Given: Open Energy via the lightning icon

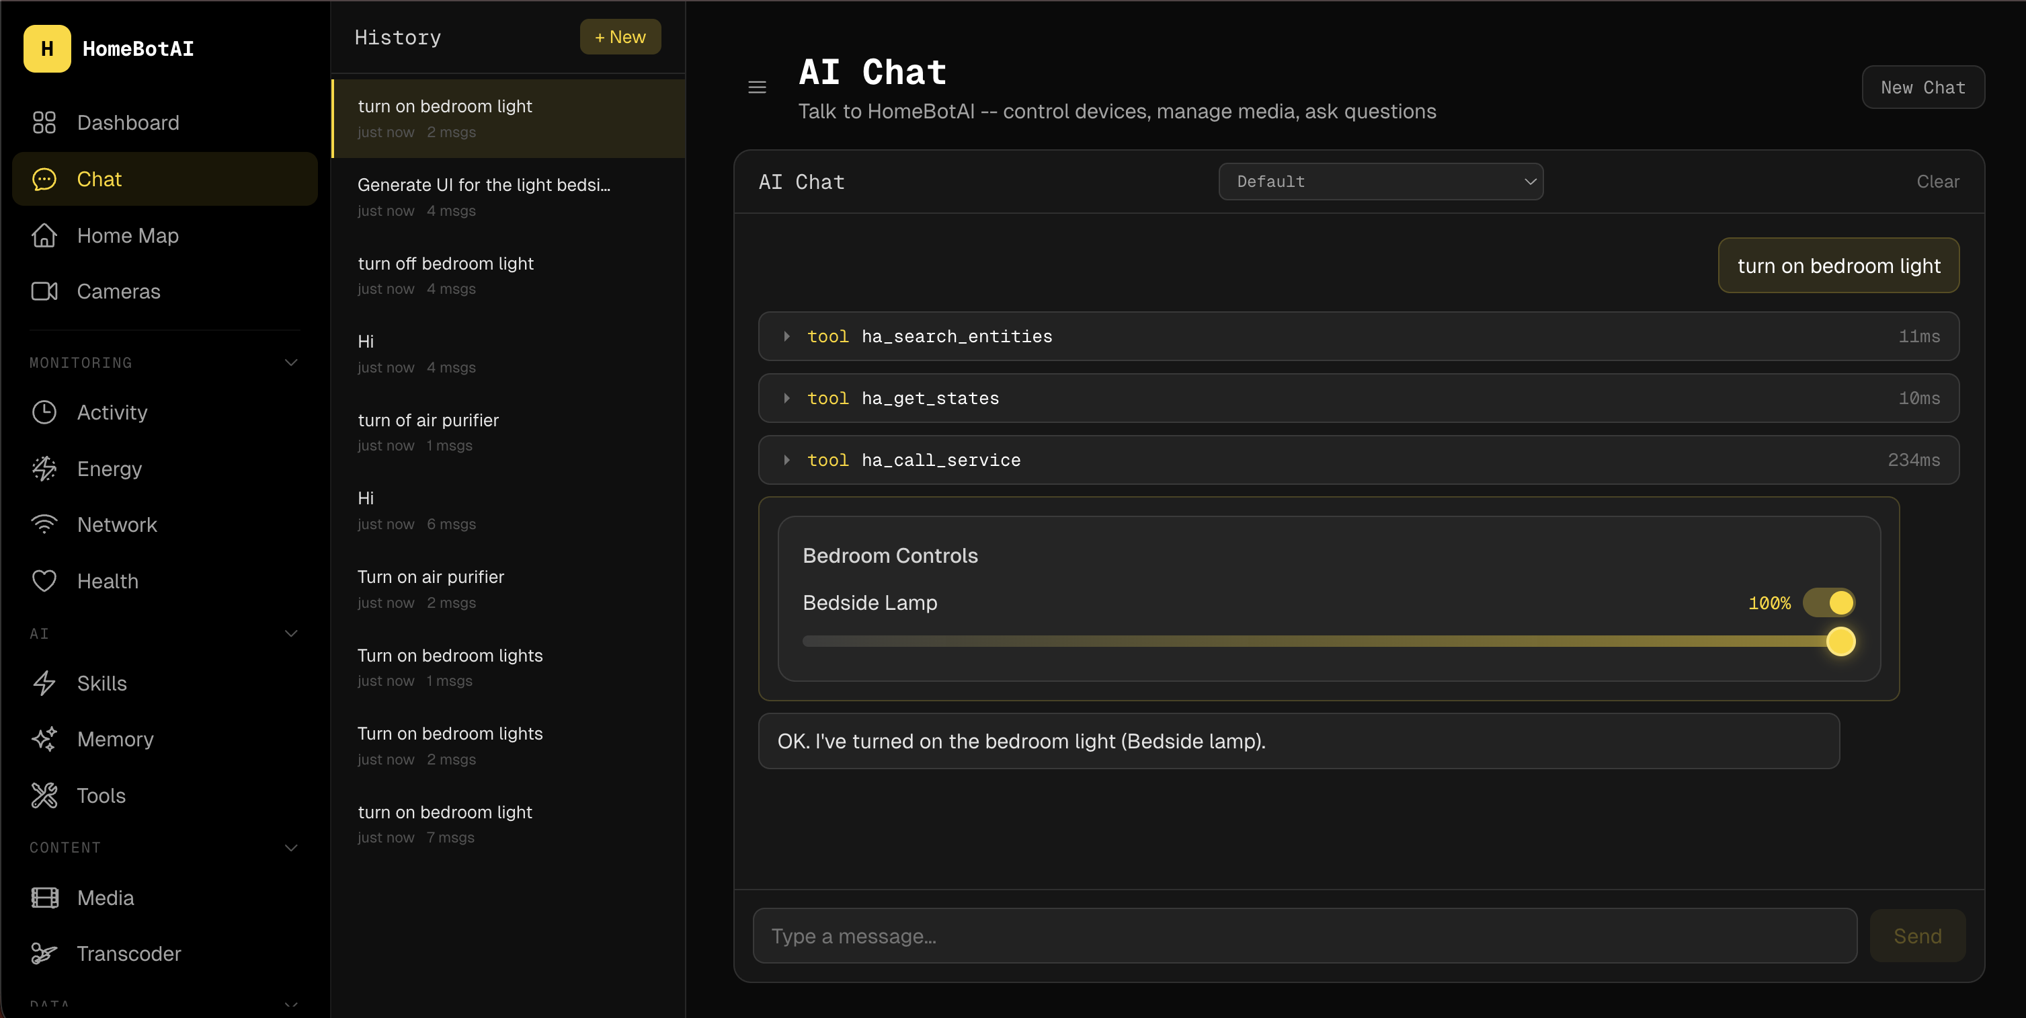Looking at the screenshot, I should 44,469.
